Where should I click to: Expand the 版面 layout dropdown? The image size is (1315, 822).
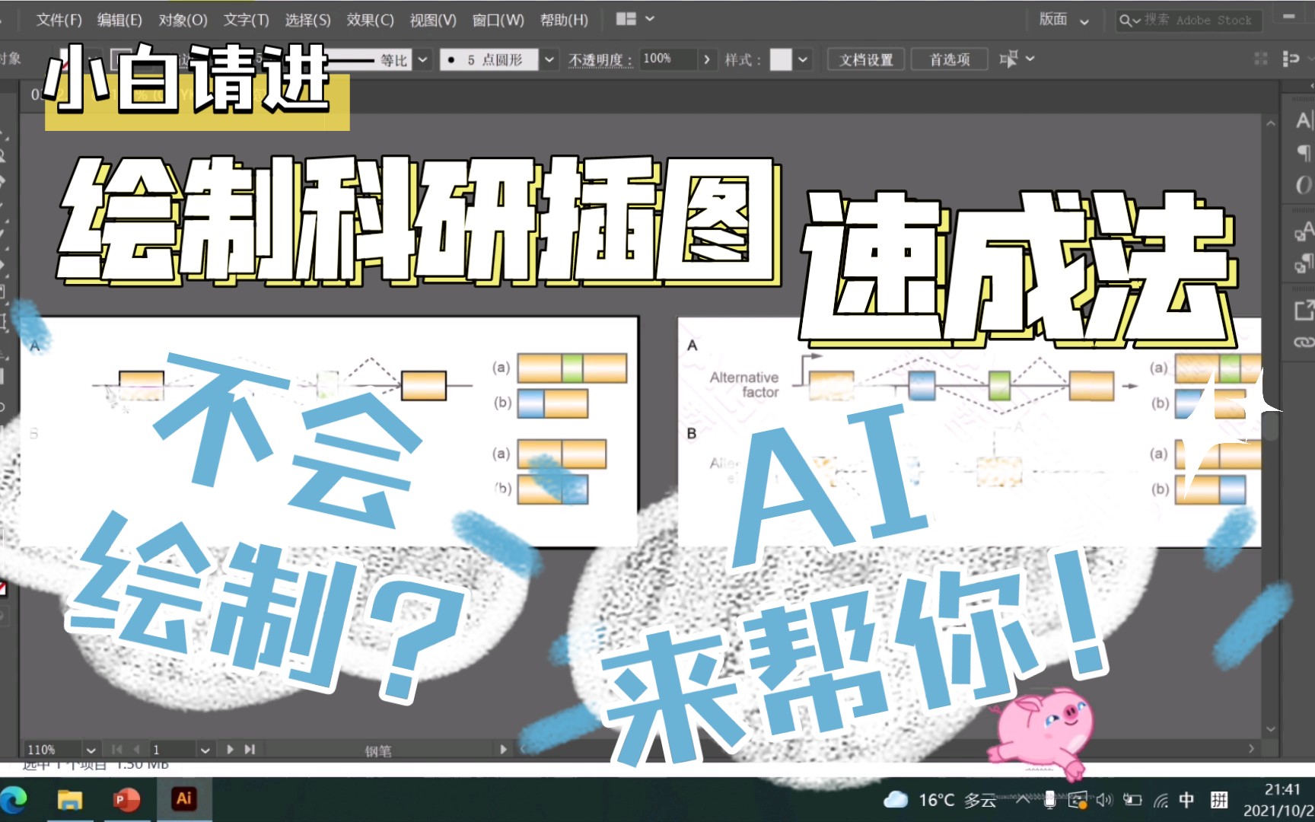point(1085,20)
